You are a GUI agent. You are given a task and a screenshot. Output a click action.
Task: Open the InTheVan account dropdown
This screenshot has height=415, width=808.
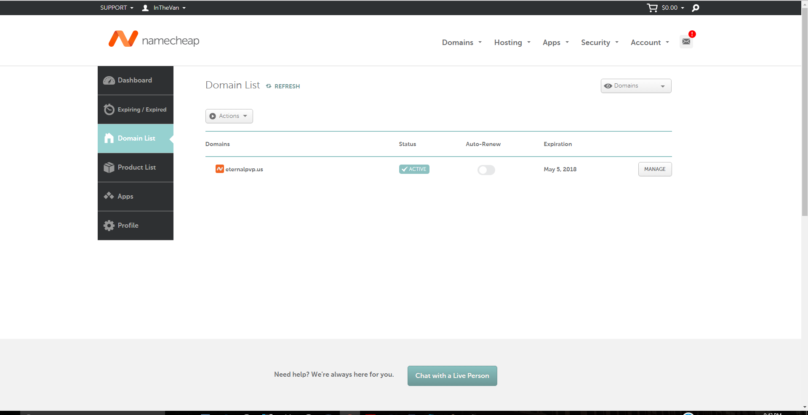pos(170,8)
